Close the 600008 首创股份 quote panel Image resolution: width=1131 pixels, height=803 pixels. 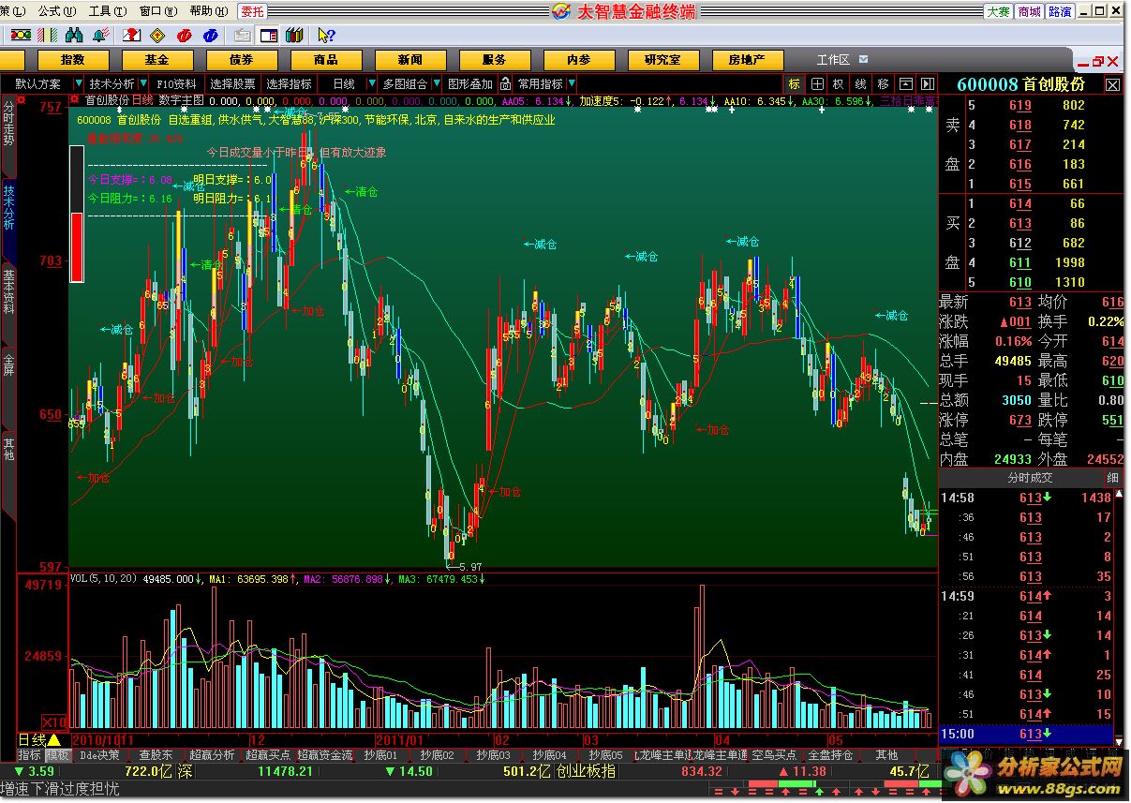[x=1112, y=84]
